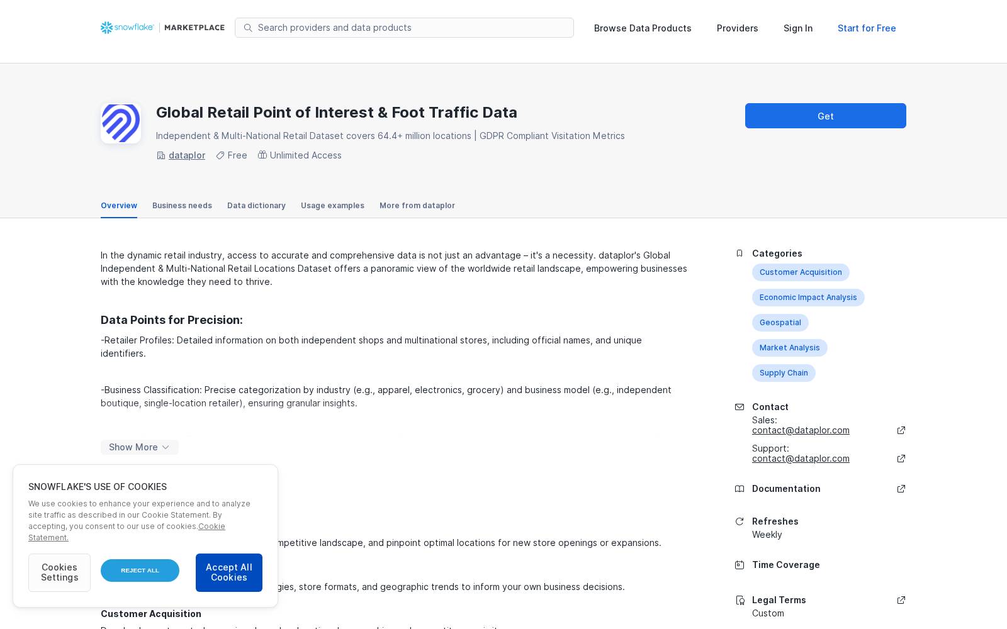Click the MARKETPLACE header text
The image size is (1007, 629).
click(194, 28)
